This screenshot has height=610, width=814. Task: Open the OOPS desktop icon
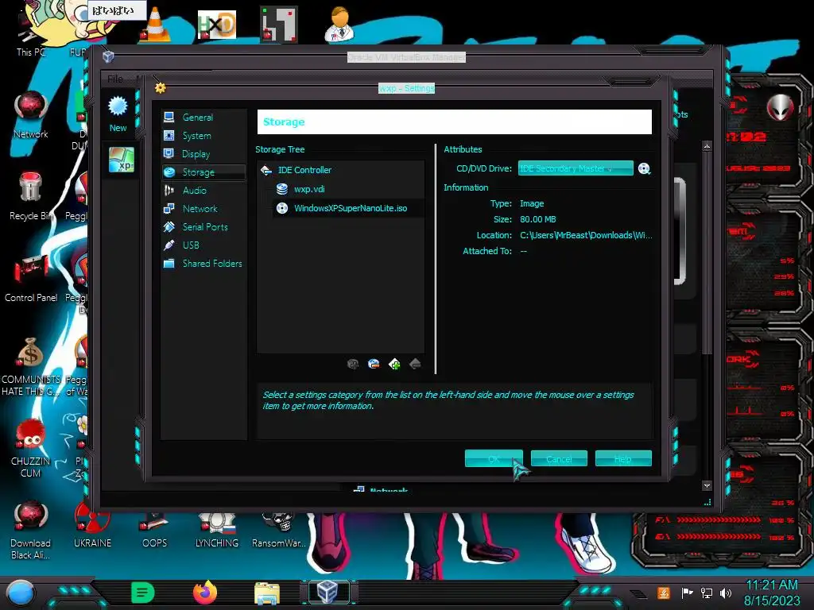[154, 530]
